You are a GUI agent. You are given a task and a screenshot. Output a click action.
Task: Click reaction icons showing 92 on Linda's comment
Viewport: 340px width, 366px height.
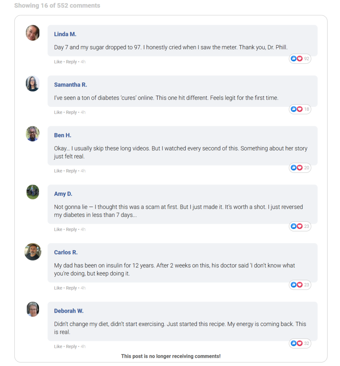click(x=300, y=59)
